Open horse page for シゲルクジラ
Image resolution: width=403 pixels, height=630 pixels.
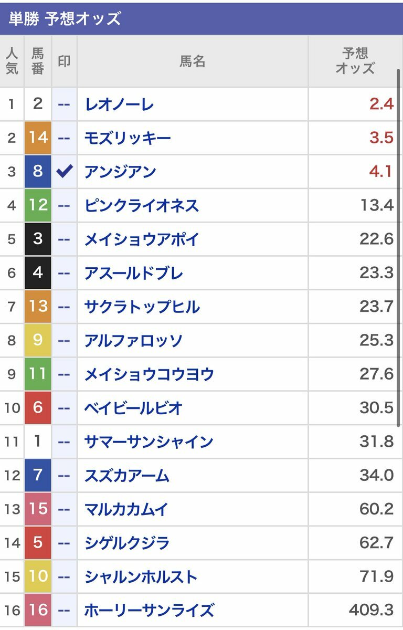[x=127, y=543]
